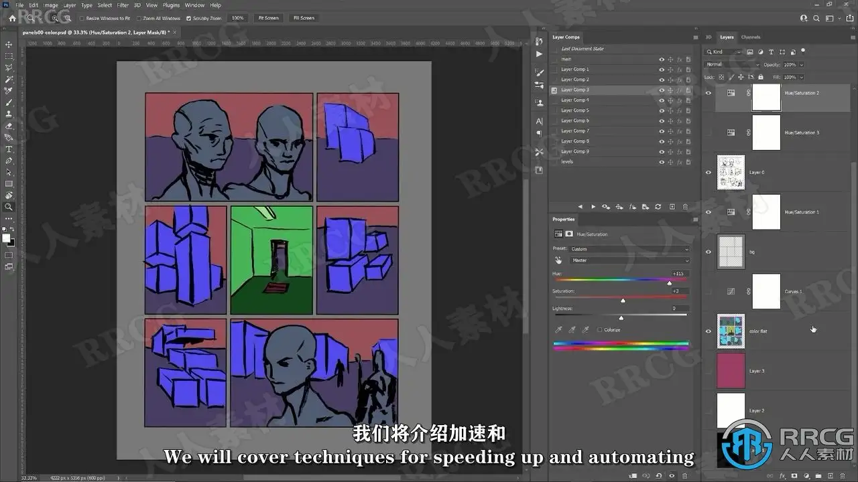This screenshot has height=482, width=858.
Task: Select the Path Selection tool
Action: [9, 172]
